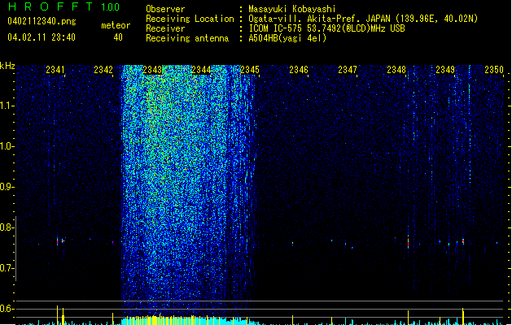Click the 1.0 frequency axis label
This screenshot has width=512, height=325.
tap(7, 146)
